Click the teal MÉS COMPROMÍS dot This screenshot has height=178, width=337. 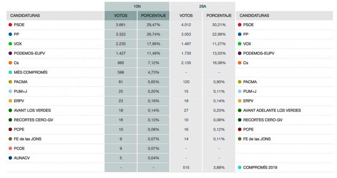[x=10, y=72]
